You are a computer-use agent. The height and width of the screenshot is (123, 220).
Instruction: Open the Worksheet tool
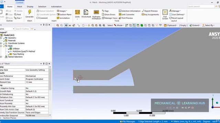pos(86,14)
